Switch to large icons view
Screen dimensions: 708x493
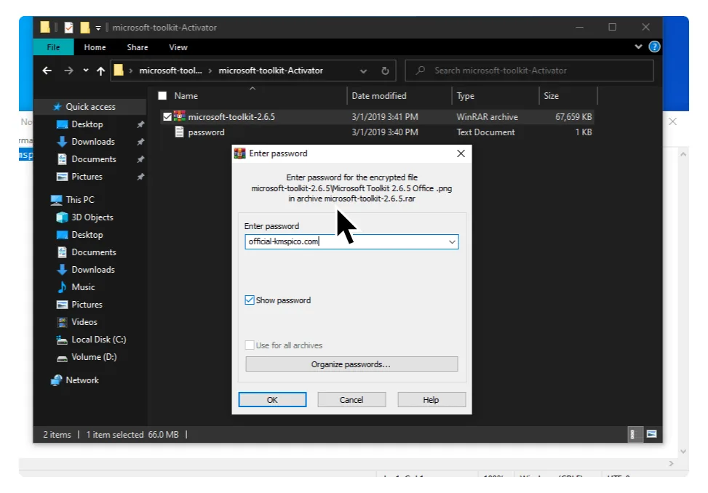pos(651,434)
